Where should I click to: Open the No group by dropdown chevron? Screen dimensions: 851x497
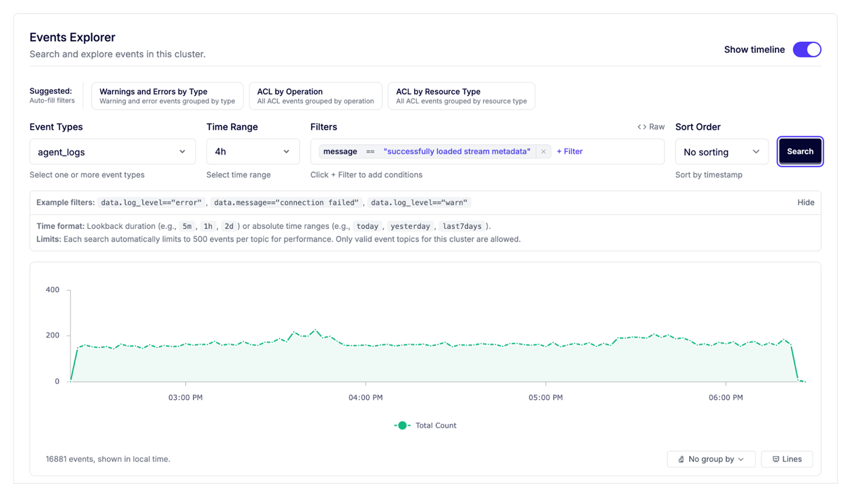pos(741,459)
